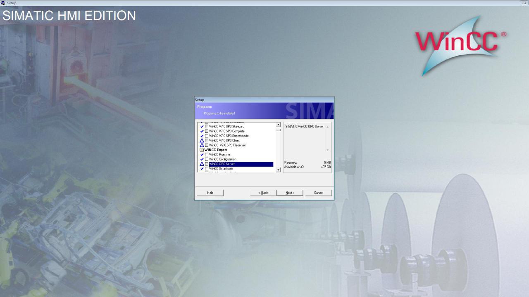Viewport: 529px width, 297px height.
Task: Select the WinCC Runtime row label
Action: click(219, 155)
